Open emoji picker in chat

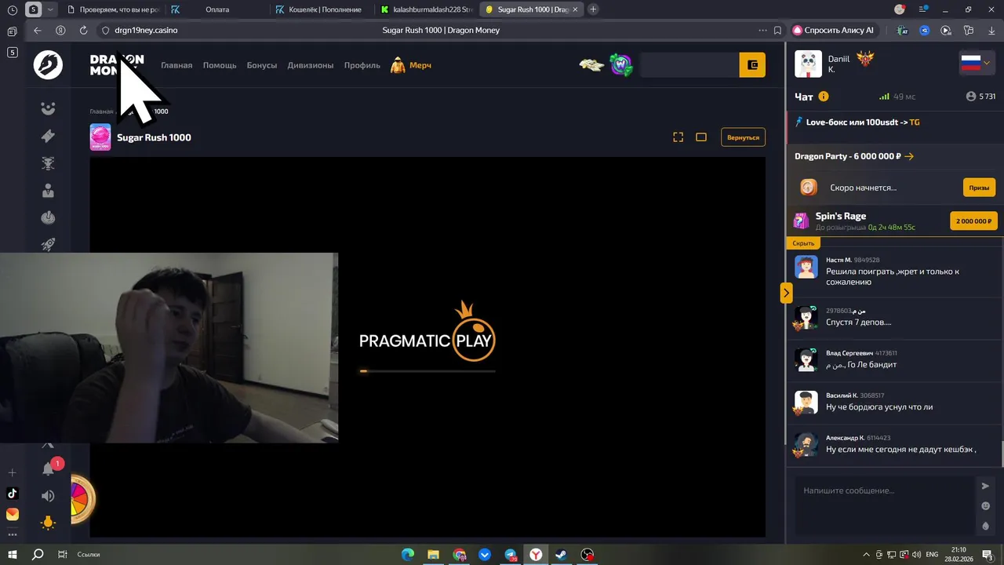pyautogui.click(x=986, y=506)
